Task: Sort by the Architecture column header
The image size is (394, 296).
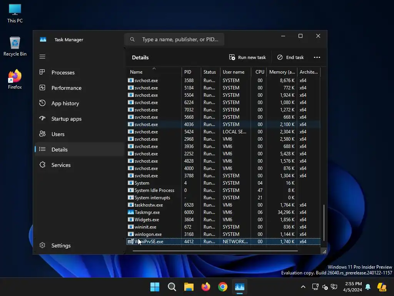Action: coord(309,72)
